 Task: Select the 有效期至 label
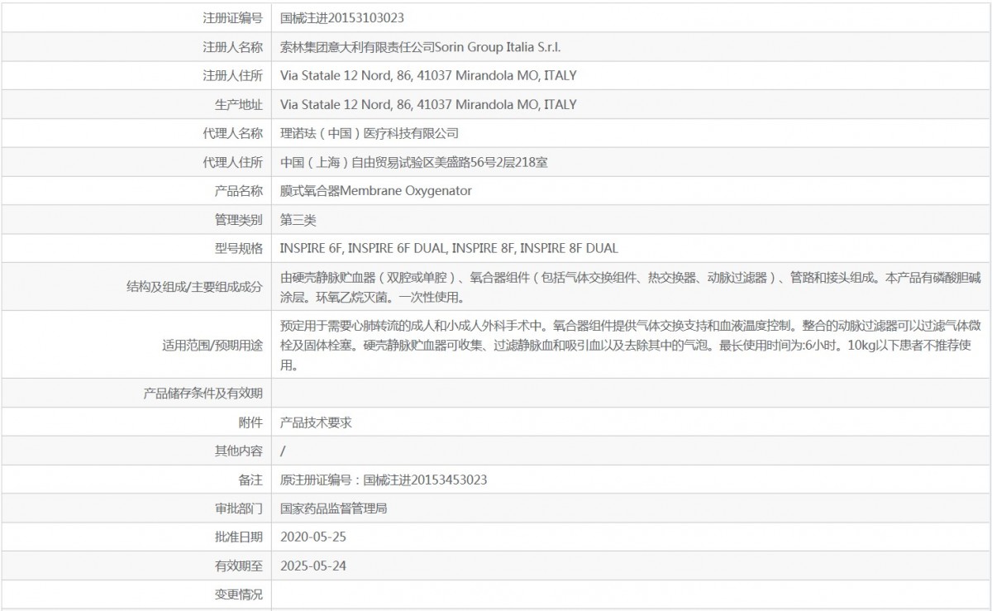click(239, 566)
